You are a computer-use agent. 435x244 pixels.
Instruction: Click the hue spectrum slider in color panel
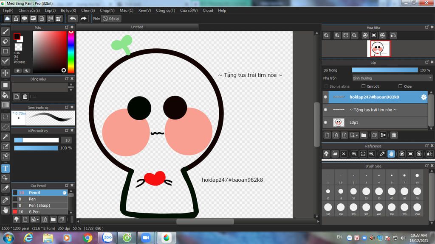(71, 52)
